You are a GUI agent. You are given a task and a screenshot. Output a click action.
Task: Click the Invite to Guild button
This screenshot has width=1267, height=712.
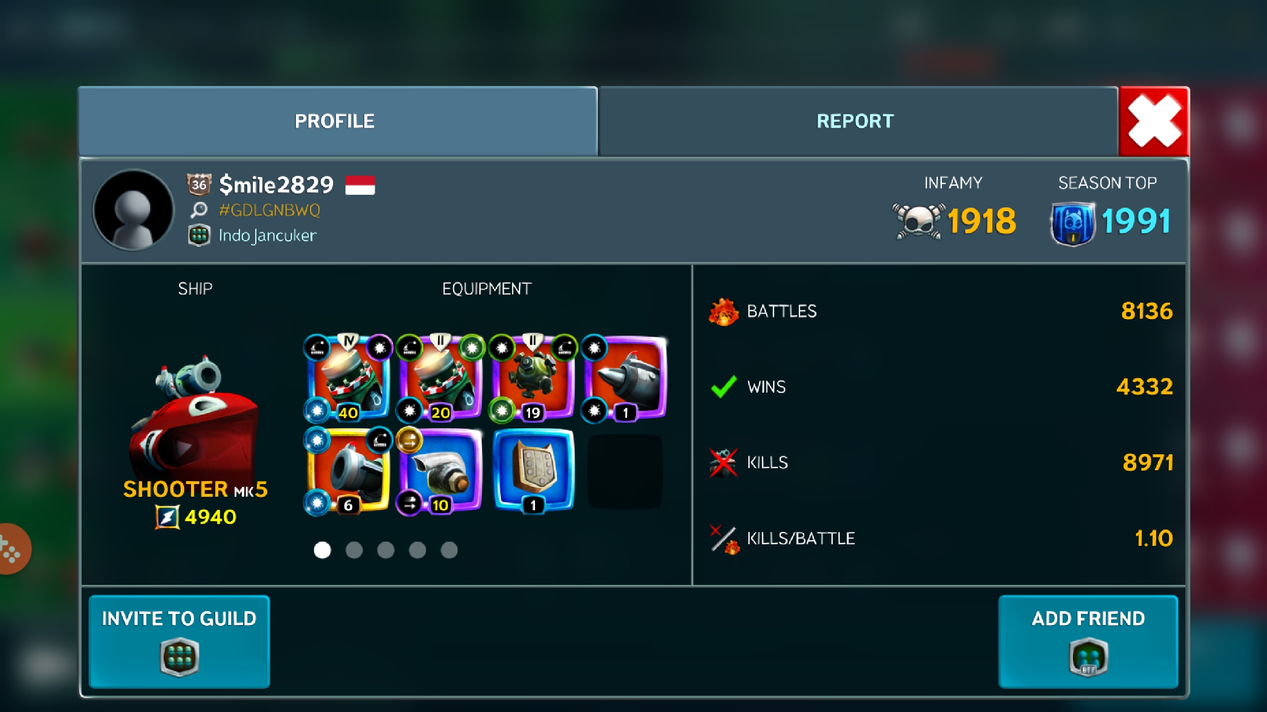(x=179, y=641)
